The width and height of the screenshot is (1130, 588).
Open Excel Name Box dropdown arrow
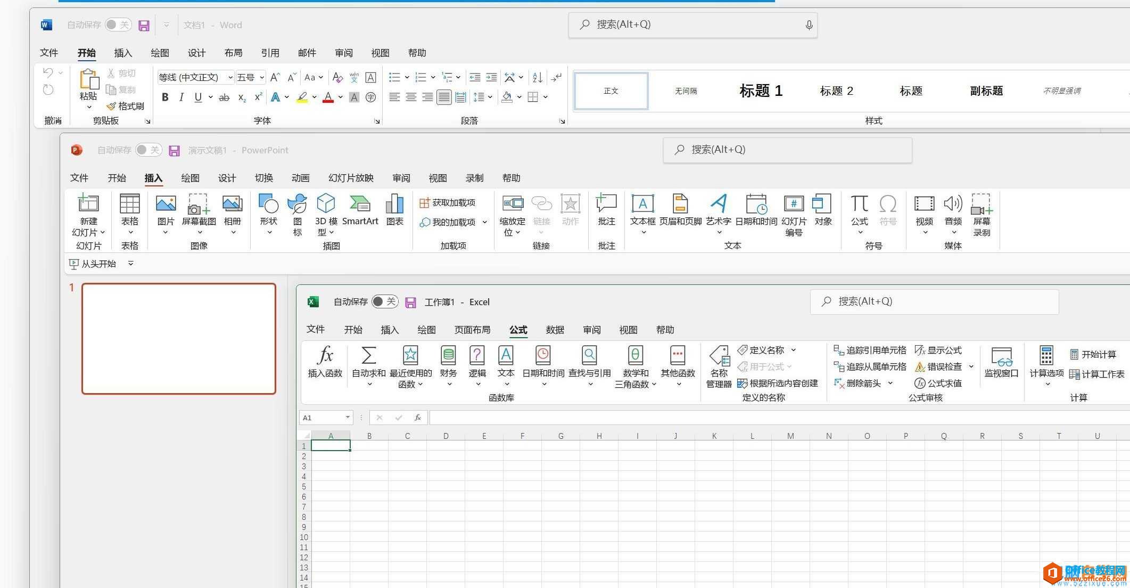pyautogui.click(x=348, y=418)
